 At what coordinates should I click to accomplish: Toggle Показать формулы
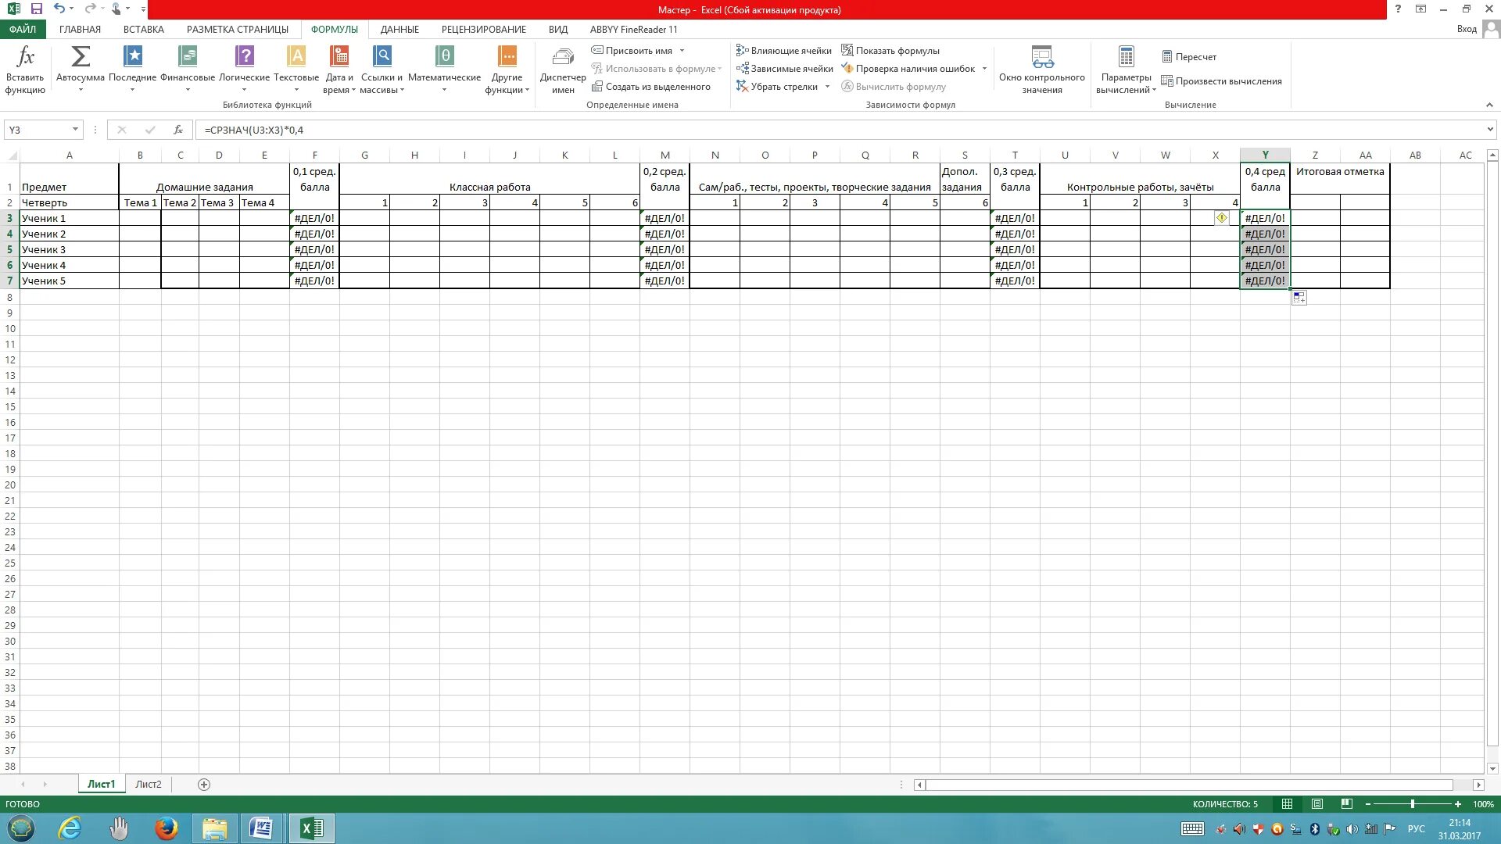(x=890, y=51)
